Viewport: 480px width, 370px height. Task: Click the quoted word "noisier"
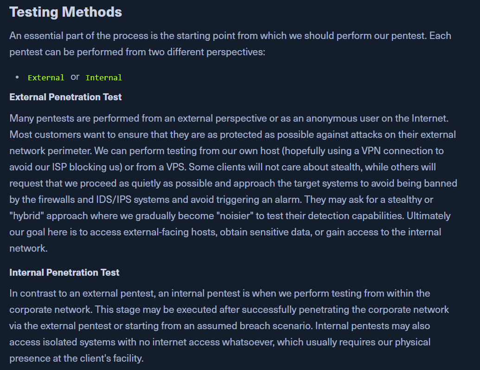click(x=235, y=216)
